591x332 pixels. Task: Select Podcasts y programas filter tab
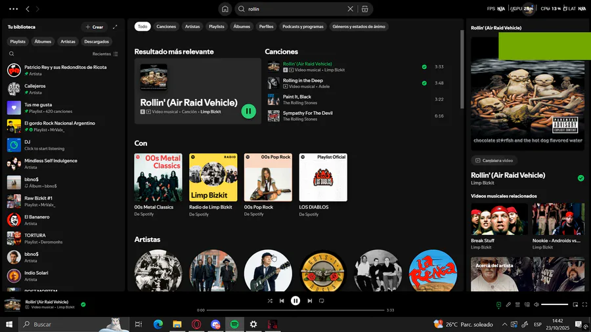(x=303, y=26)
